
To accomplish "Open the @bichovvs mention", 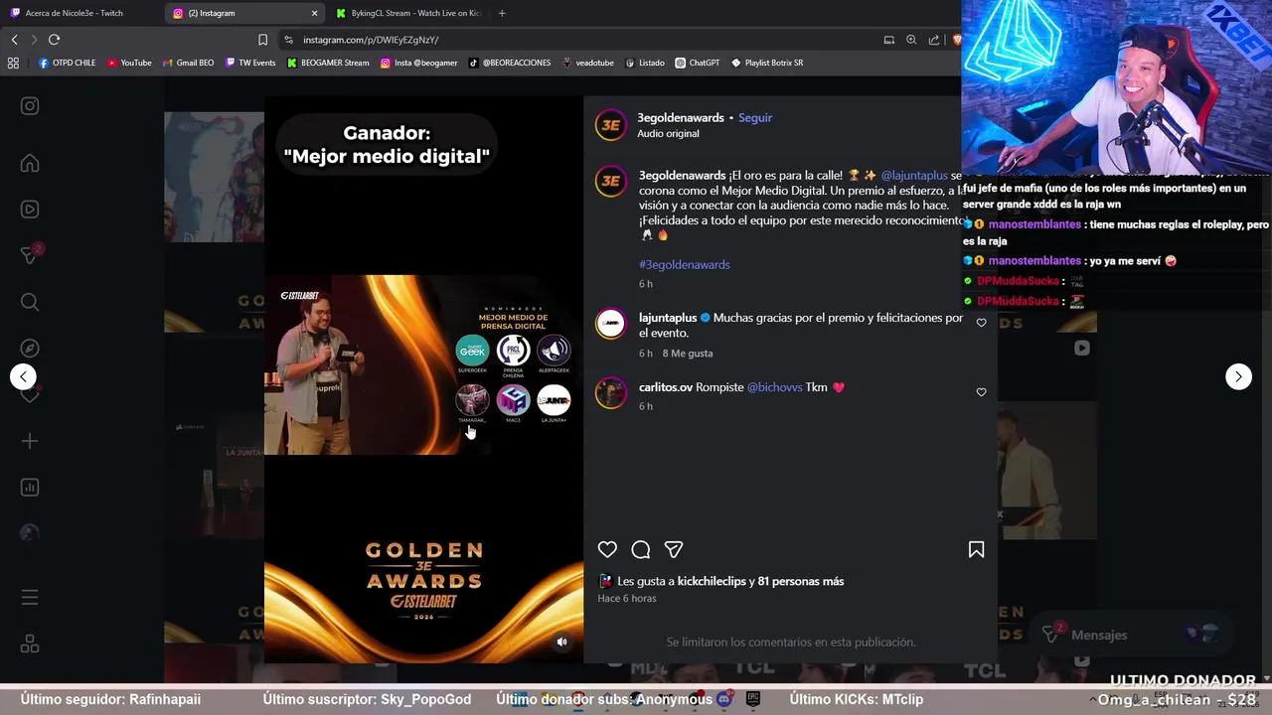I will tap(774, 387).
